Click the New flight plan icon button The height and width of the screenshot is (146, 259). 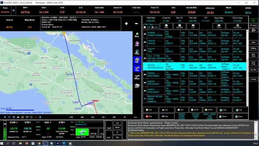pyautogui.click(x=166, y=26)
